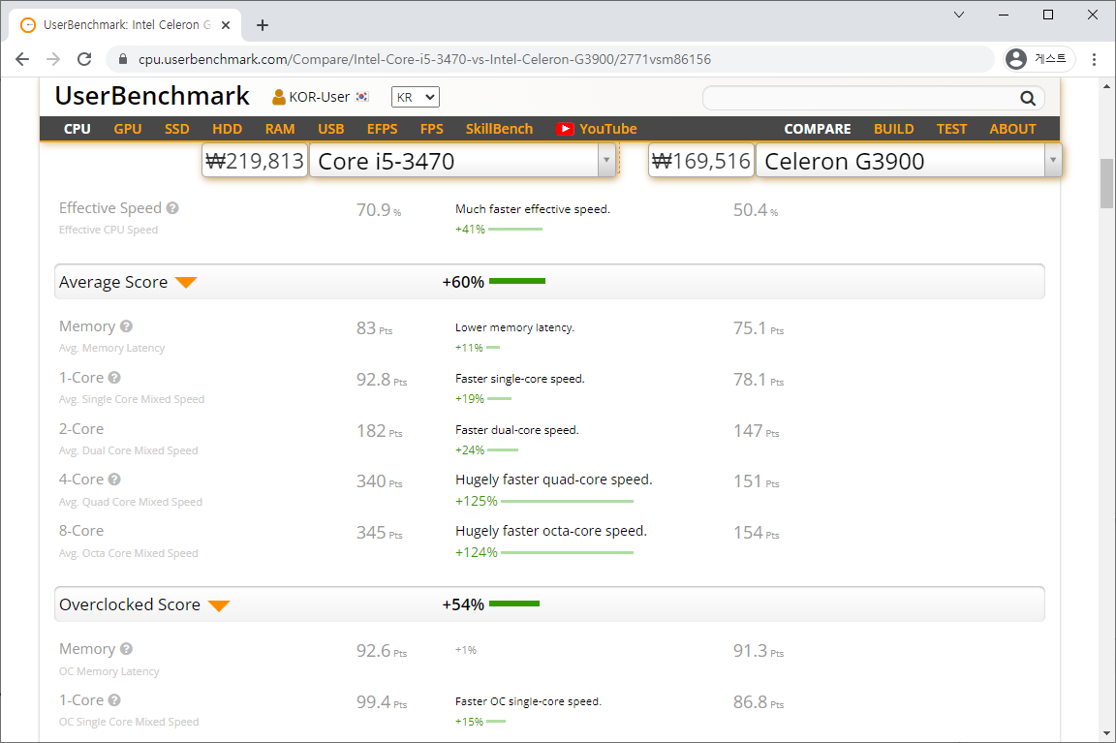Screen dimensions: 1116x743
Task: Open the HDD category tab
Action: coord(227,129)
